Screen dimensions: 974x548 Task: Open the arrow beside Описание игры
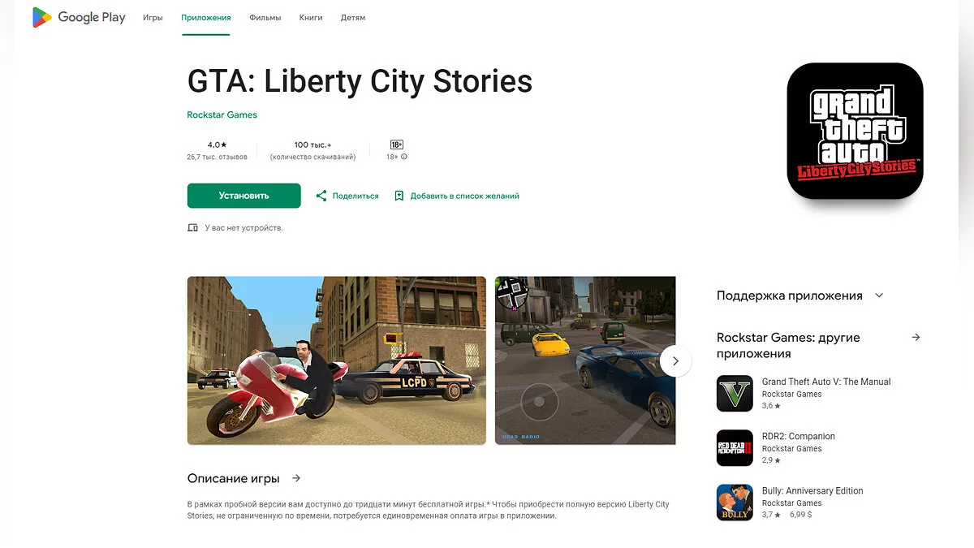click(296, 478)
